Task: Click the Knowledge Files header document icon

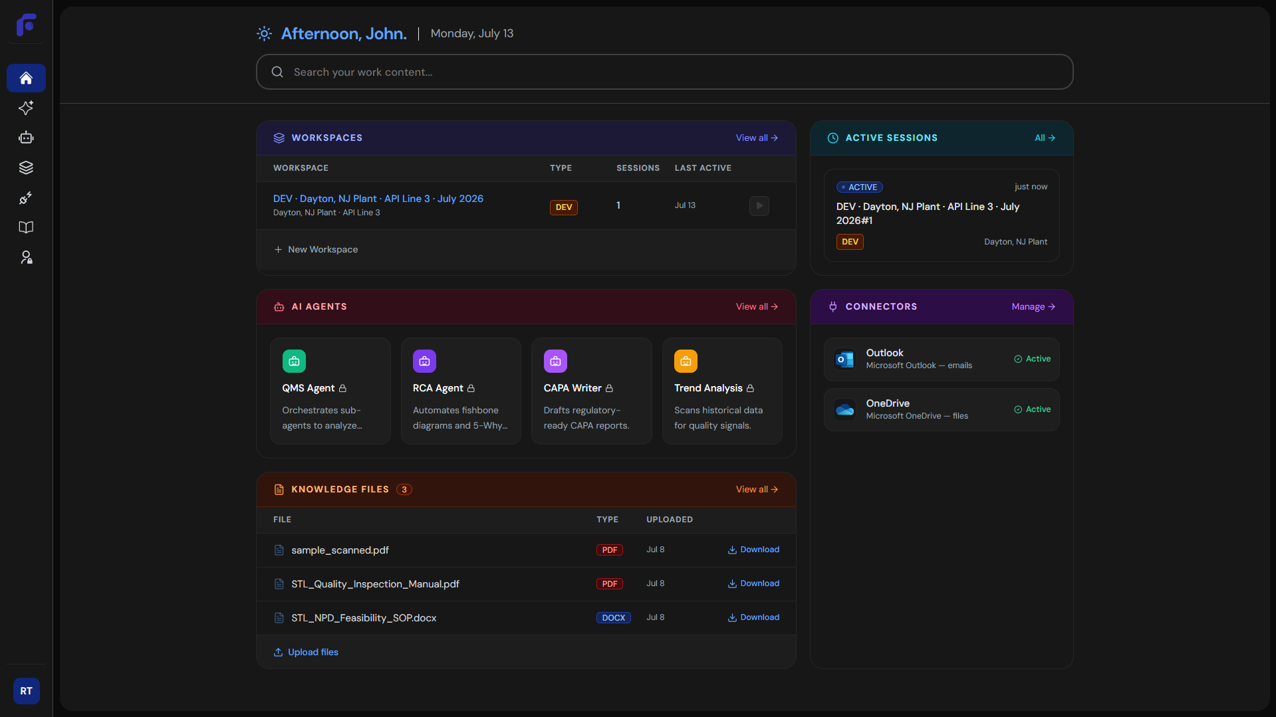Action: (279, 490)
